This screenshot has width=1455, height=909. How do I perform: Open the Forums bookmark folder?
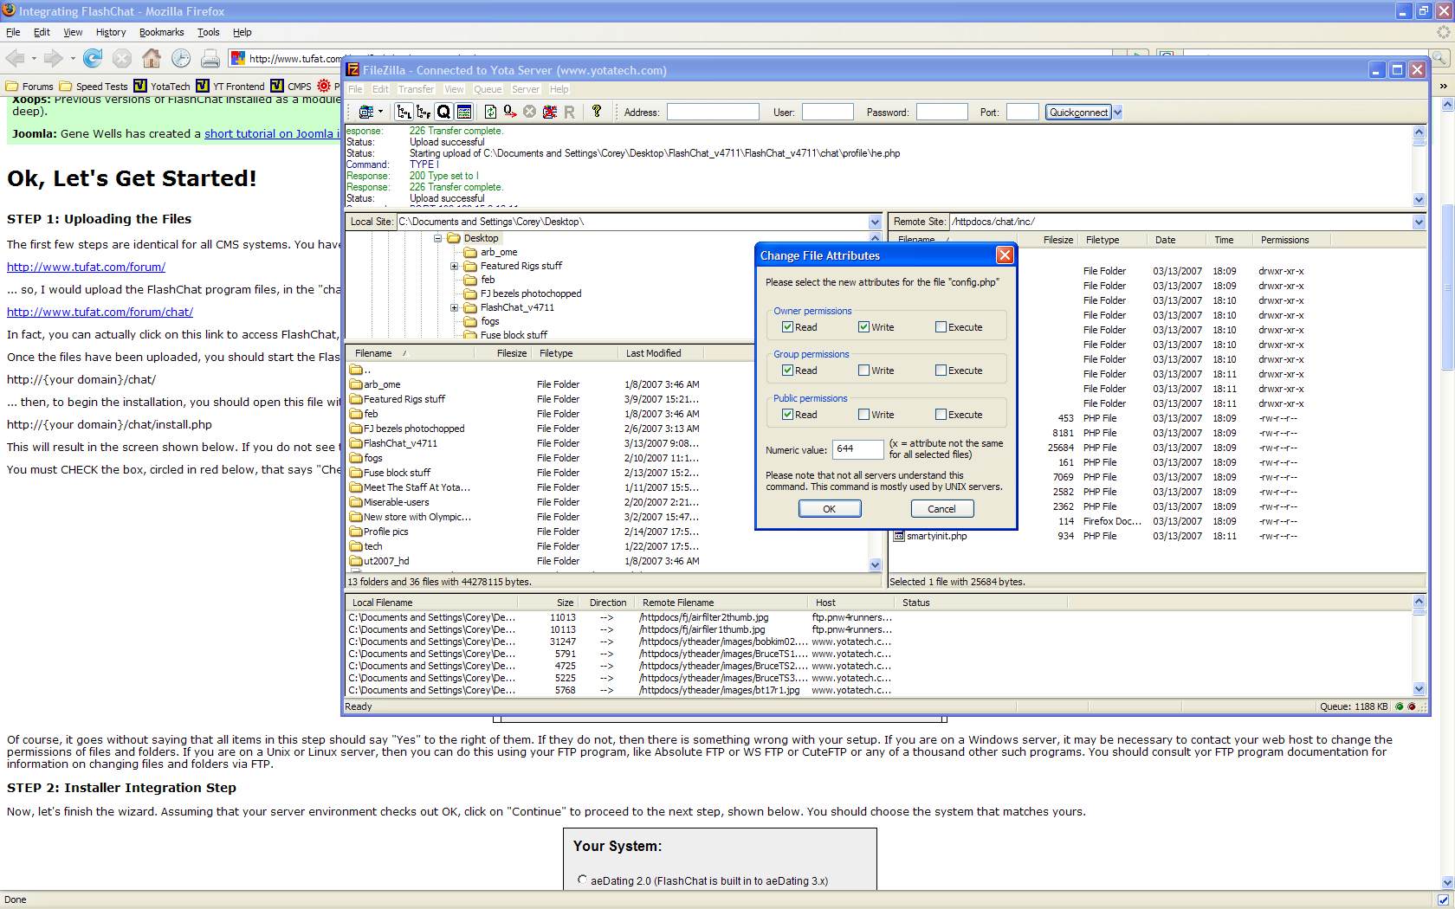29,86
